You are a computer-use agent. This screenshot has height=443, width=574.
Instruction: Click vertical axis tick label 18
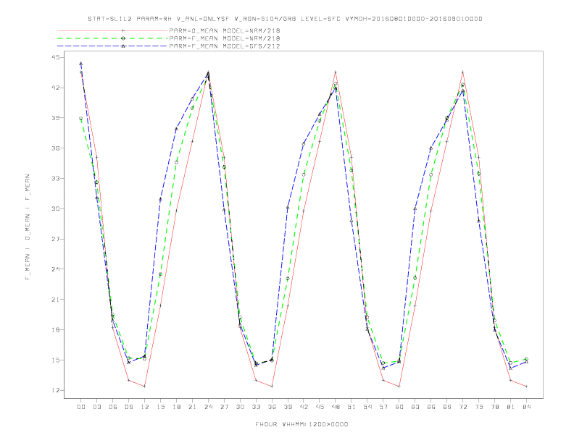point(56,329)
